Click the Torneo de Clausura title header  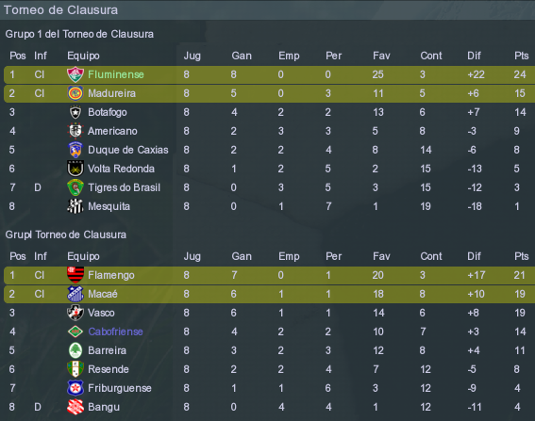coord(60,9)
